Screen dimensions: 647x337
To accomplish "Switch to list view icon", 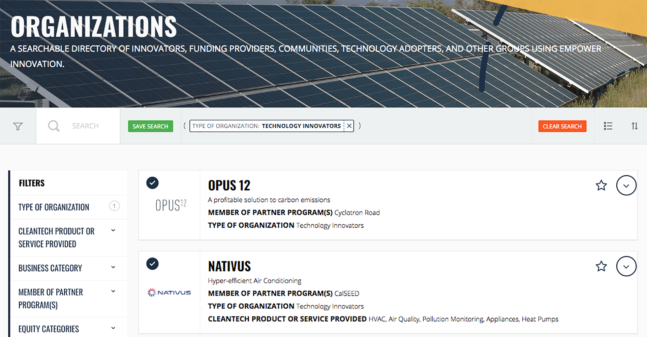I will click(x=608, y=126).
